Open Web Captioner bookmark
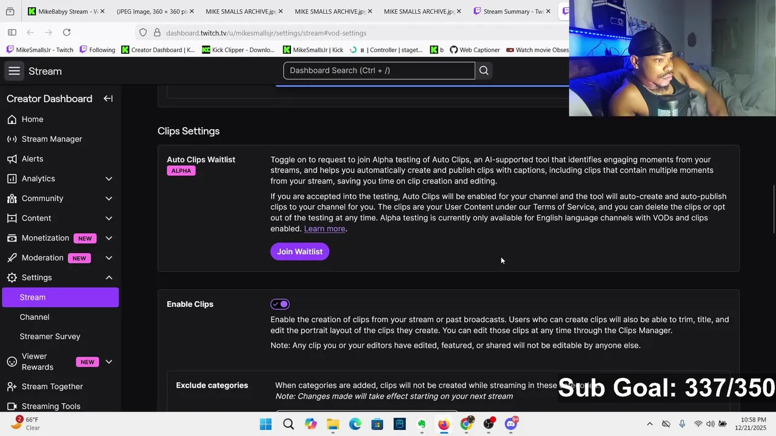This screenshot has height=436, width=776. point(474,50)
